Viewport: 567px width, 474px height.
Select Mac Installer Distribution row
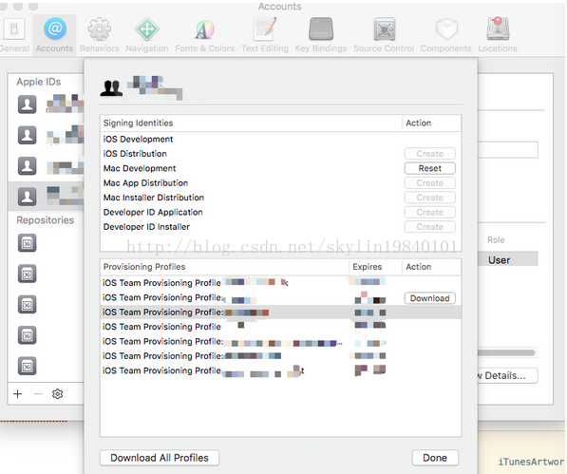280,198
